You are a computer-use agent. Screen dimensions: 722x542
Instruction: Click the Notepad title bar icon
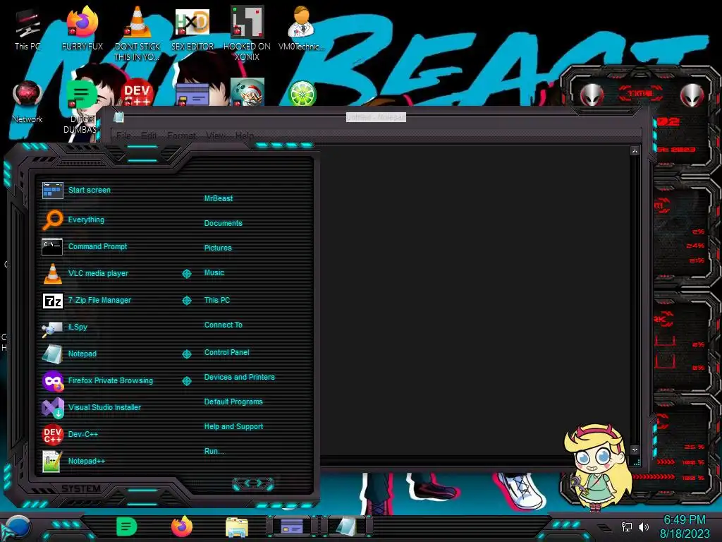(x=118, y=117)
